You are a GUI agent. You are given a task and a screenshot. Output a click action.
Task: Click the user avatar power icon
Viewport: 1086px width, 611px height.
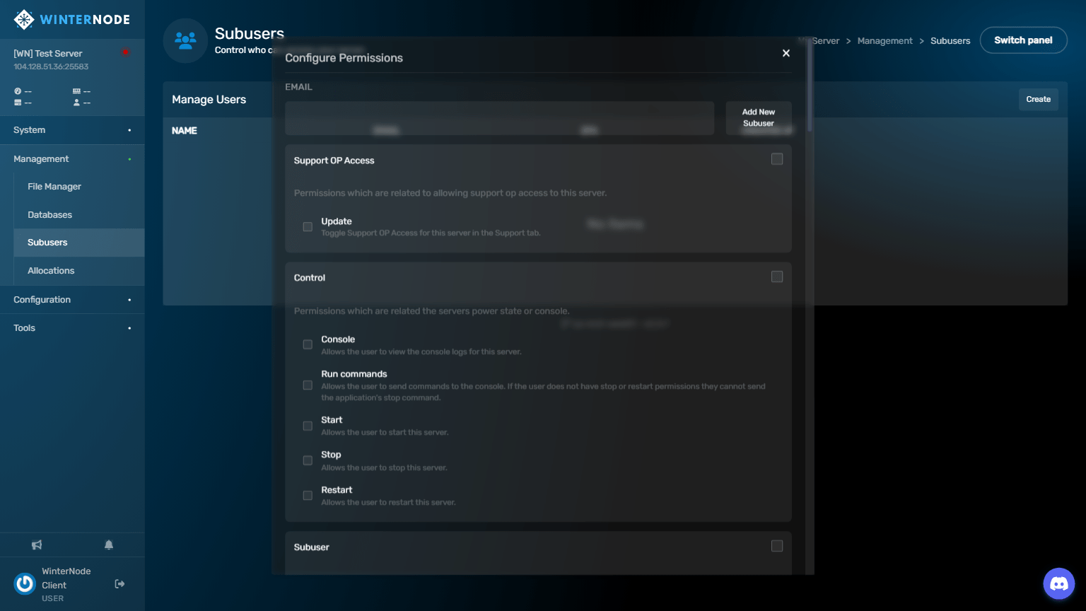tap(25, 584)
